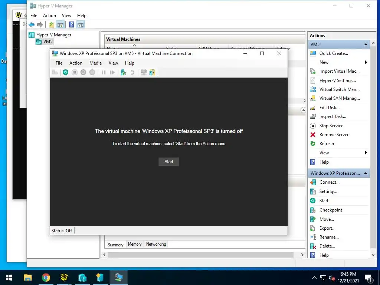Click the red X Remove Server icon
The height and width of the screenshot is (285, 380).
313,135
